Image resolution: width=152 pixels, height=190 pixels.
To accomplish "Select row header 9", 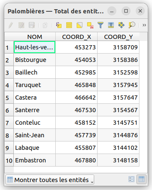I will (9, 148).
